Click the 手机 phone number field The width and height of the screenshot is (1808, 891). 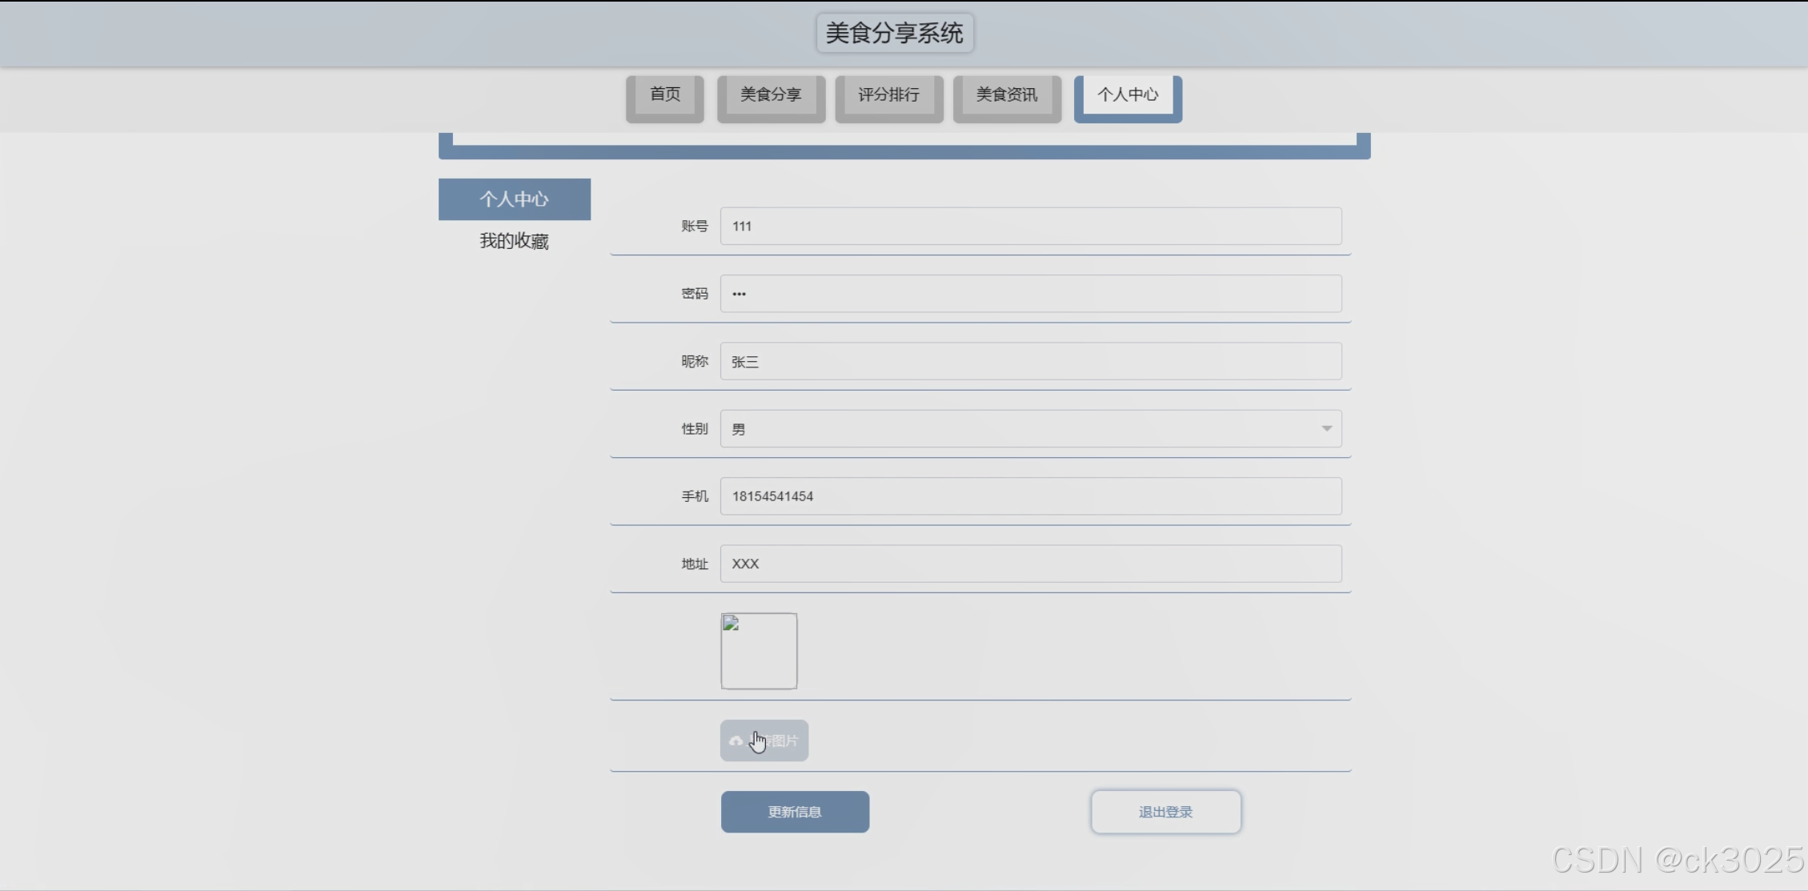pyautogui.click(x=1030, y=496)
